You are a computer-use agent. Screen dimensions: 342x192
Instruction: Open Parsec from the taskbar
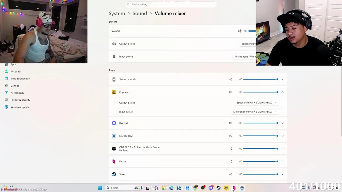[234, 188]
